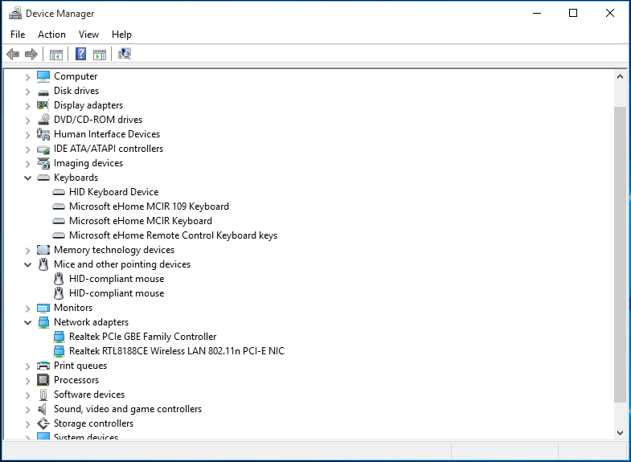Click the Human Interface Devices icon
Image resolution: width=631 pixels, height=462 pixels.
(x=43, y=134)
